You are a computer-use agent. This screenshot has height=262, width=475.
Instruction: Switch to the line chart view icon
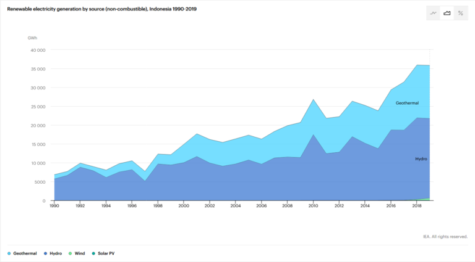(x=434, y=13)
